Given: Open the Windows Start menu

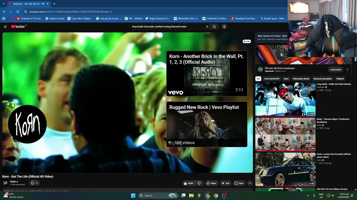Looking at the screenshot, I should pos(133,196).
